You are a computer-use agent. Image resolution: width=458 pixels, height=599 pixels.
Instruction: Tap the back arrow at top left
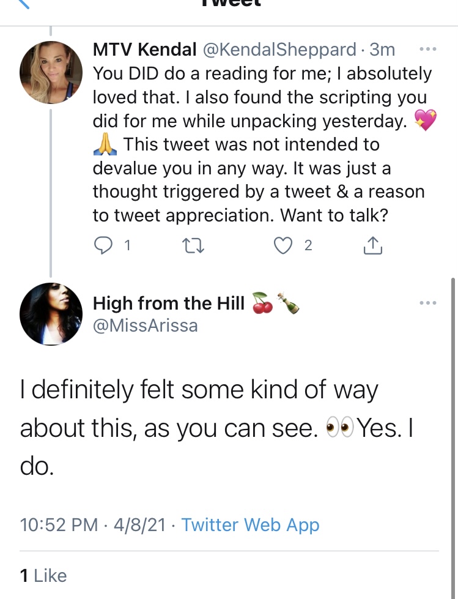click(x=23, y=4)
